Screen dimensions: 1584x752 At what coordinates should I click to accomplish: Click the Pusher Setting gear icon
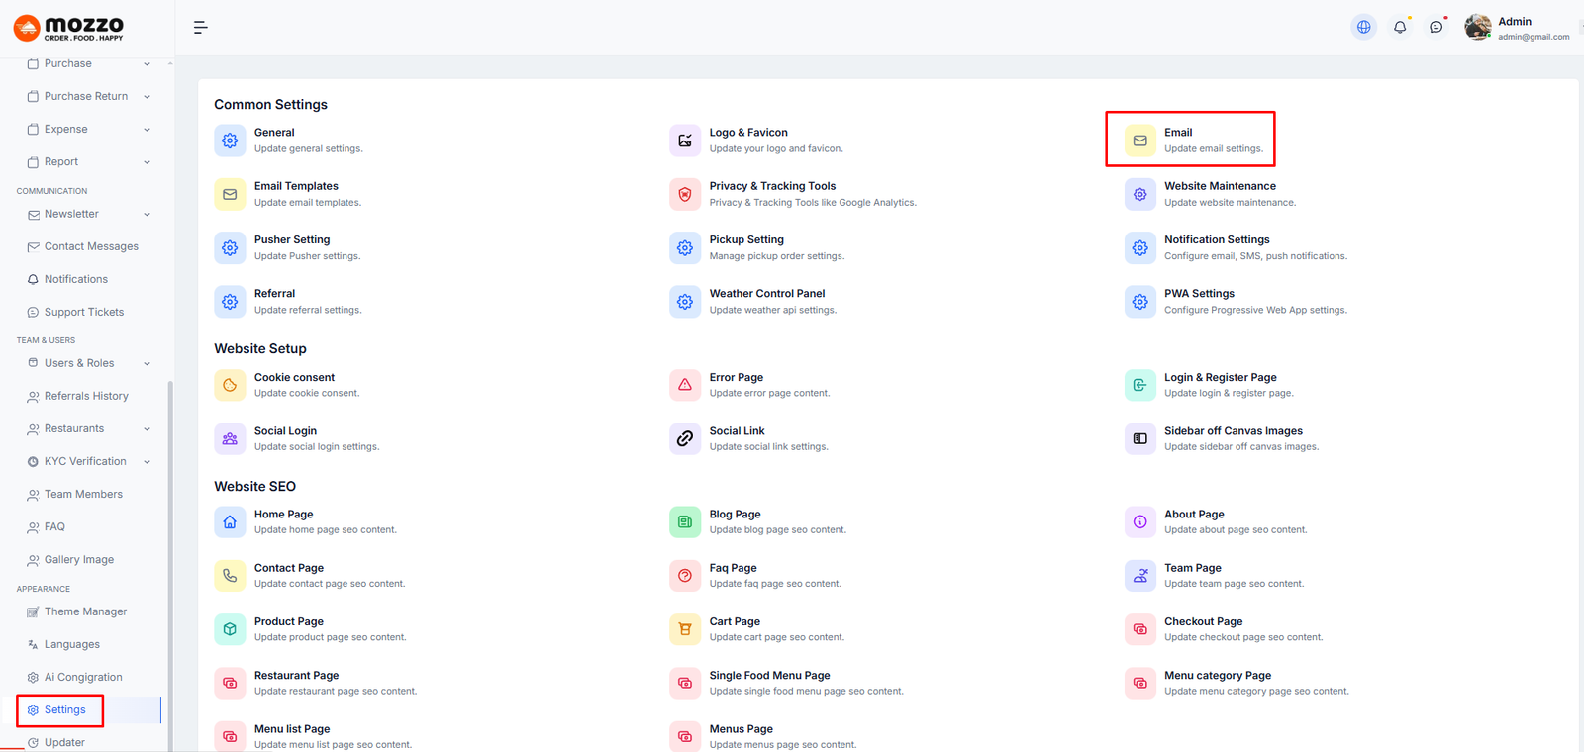coord(230,247)
